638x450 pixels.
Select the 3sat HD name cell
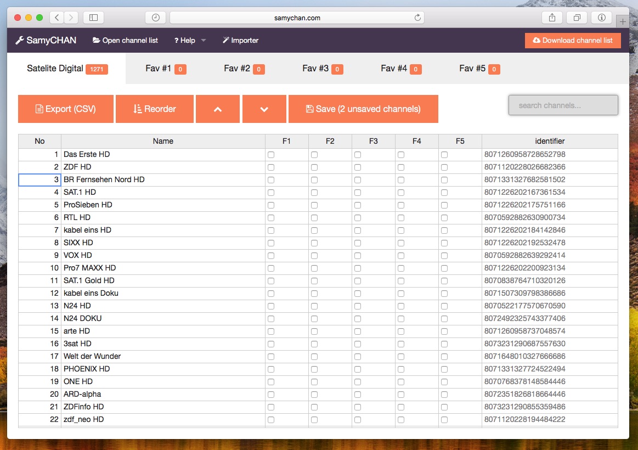point(163,344)
